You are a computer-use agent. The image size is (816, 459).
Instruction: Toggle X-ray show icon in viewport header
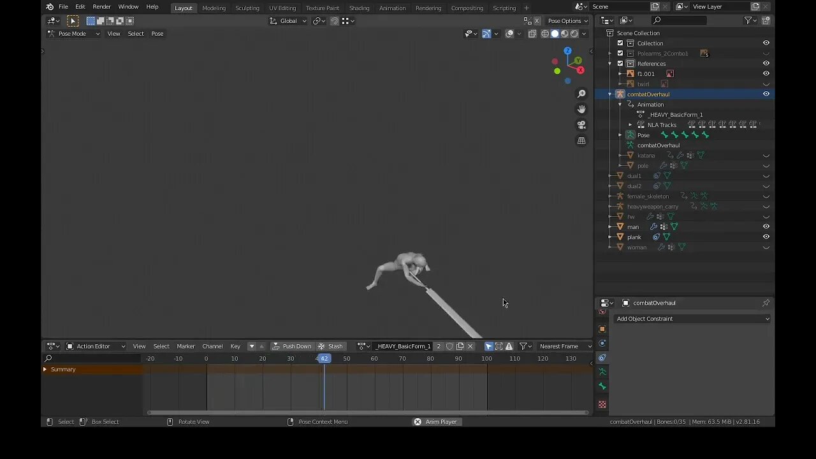532,34
